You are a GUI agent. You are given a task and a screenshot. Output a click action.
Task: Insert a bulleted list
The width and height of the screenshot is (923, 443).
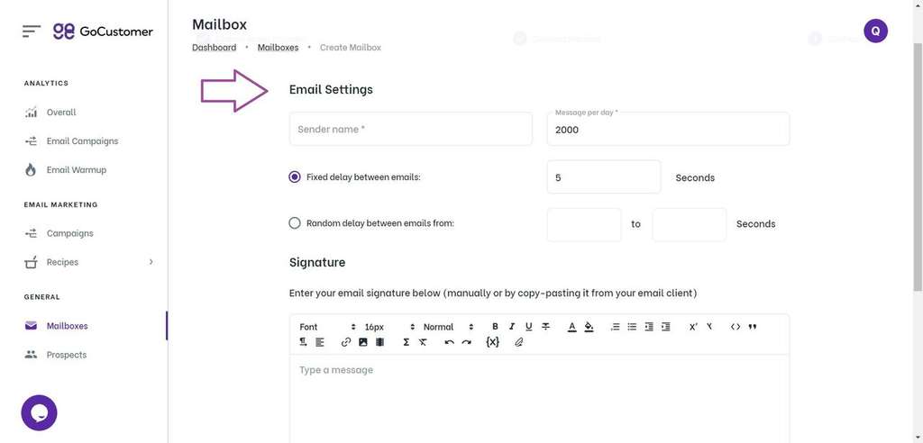pos(632,327)
